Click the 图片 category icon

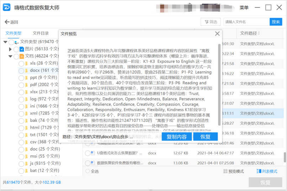[22, 49]
